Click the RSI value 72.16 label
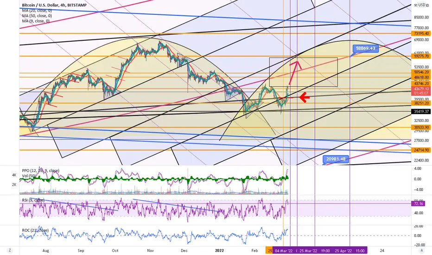Screen dimensions: 432x255 pyautogui.click(x=418, y=204)
